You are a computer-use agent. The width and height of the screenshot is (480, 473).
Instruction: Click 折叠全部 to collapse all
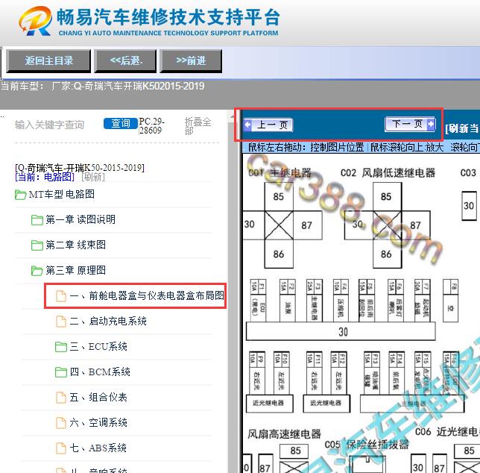point(198,126)
